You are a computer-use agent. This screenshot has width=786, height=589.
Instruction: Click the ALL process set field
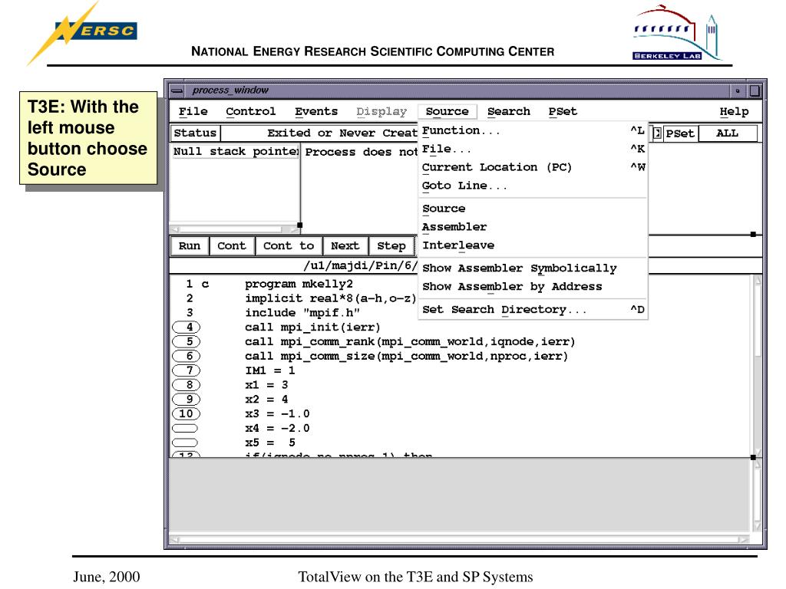[728, 133]
